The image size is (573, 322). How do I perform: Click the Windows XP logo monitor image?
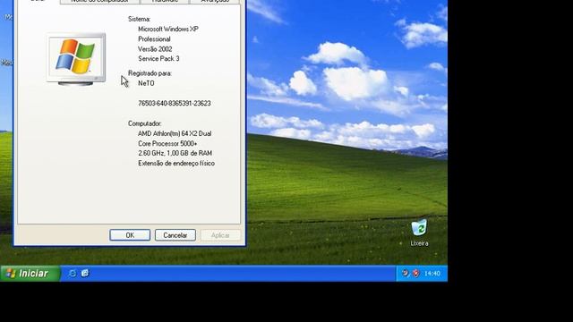click(x=76, y=59)
